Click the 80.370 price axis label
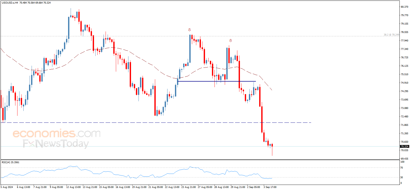The image size is (410, 190). (405, 7)
